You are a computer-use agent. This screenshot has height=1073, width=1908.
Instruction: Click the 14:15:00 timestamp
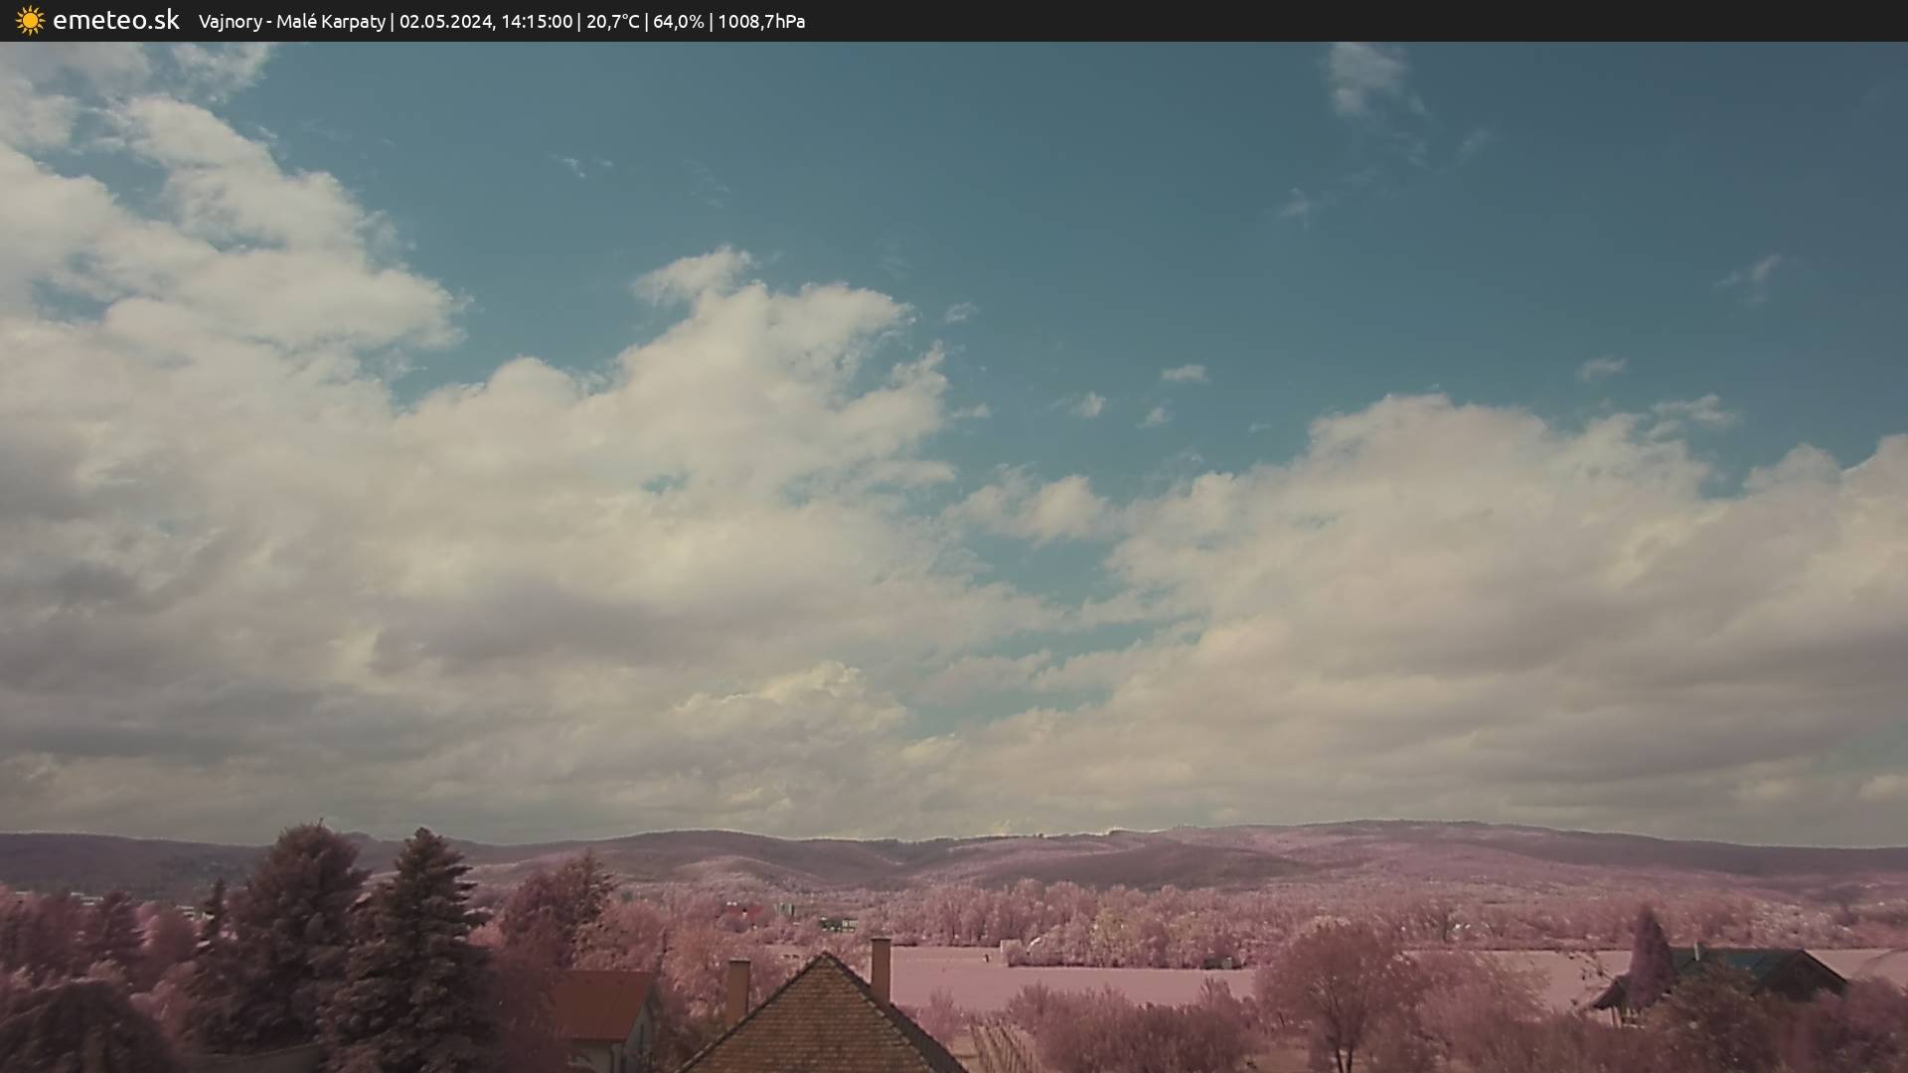[x=536, y=22]
